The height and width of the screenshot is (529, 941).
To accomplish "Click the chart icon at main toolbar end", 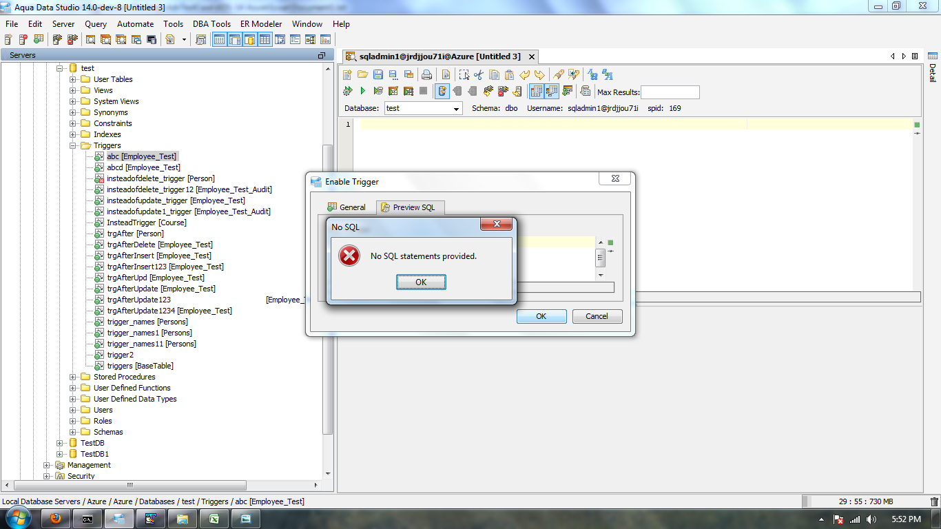I will point(325,39).
